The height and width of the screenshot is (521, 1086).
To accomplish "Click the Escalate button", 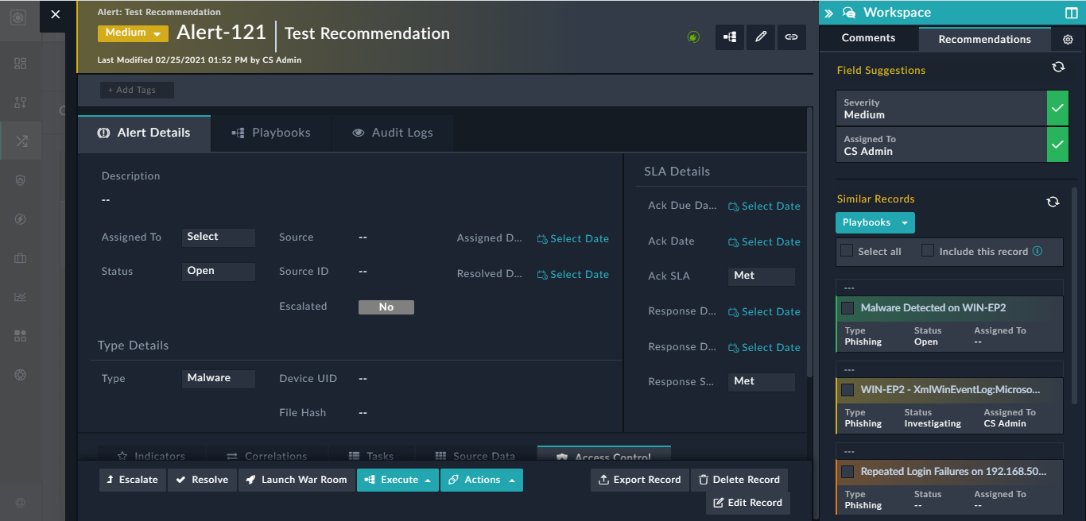I will point(133,480).
